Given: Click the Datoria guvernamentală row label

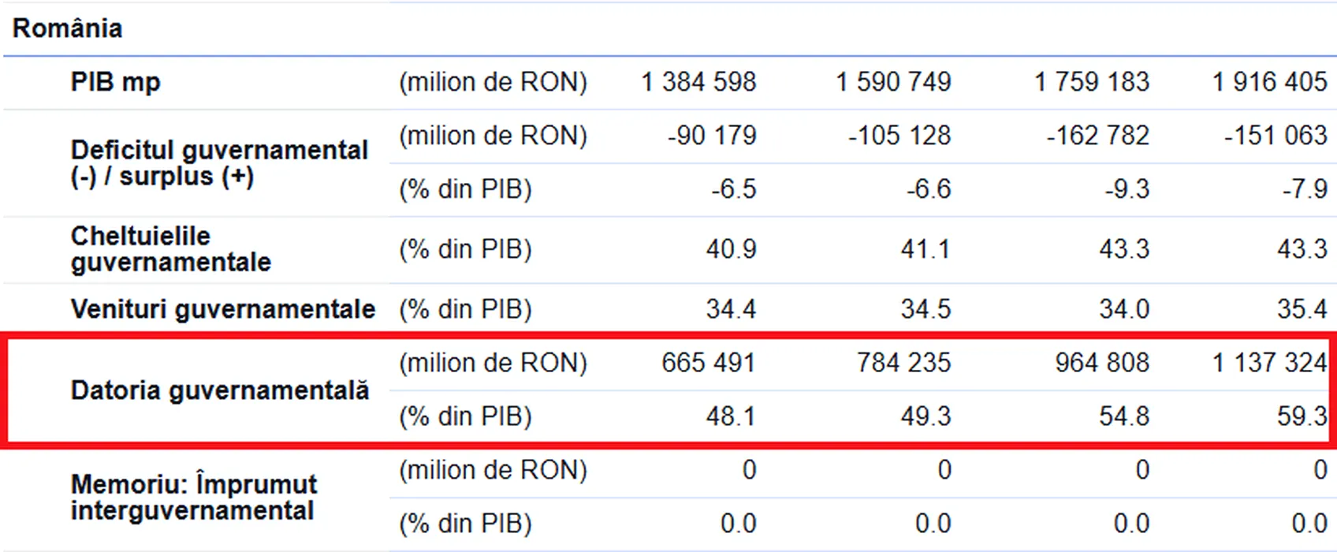Looking at the screenshot, I should tap(220, 390).
